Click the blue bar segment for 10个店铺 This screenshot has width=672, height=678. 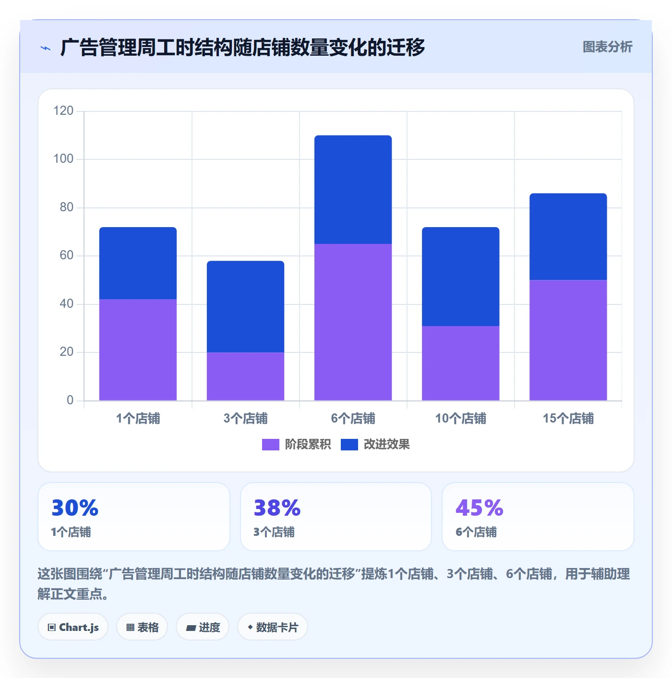[x=460, y=277]
